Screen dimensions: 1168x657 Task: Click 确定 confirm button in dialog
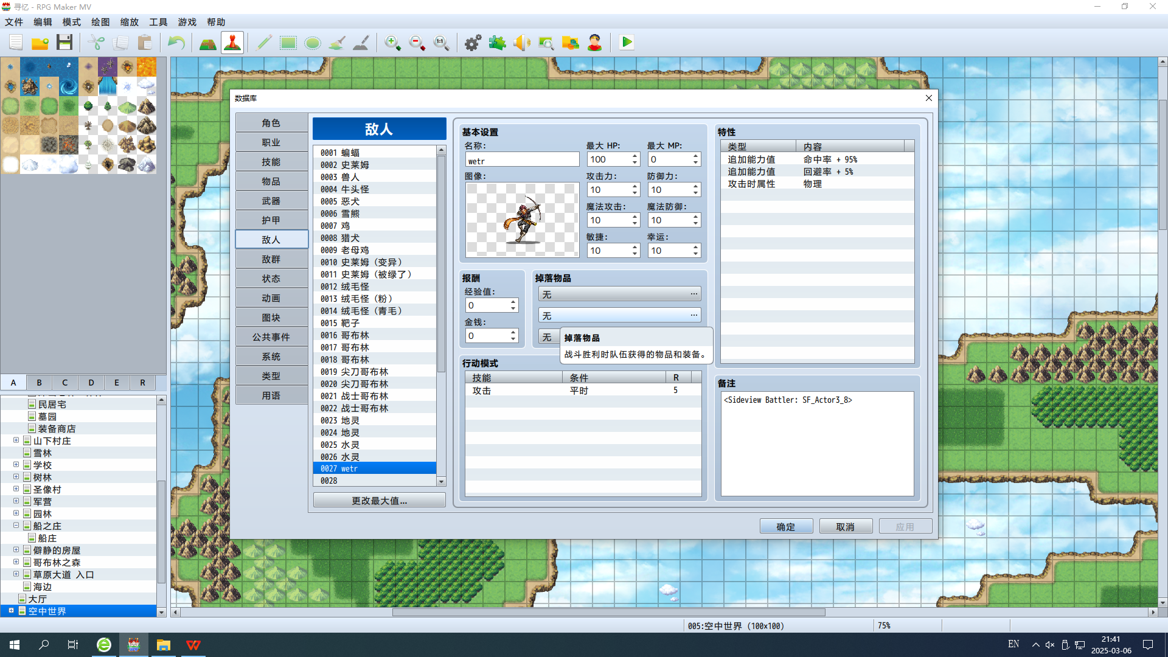click(787, 526)
